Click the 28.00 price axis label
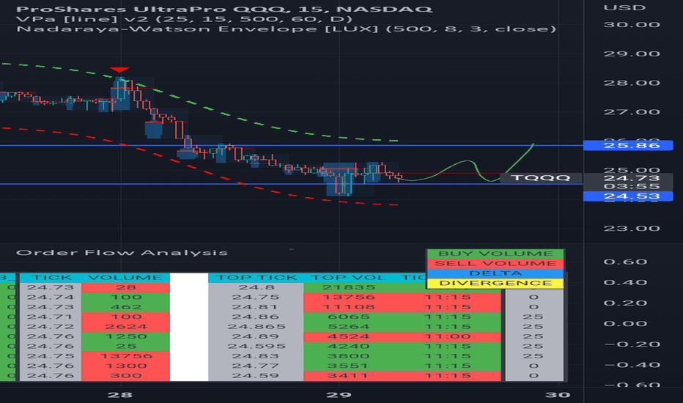 coord(632,84)
